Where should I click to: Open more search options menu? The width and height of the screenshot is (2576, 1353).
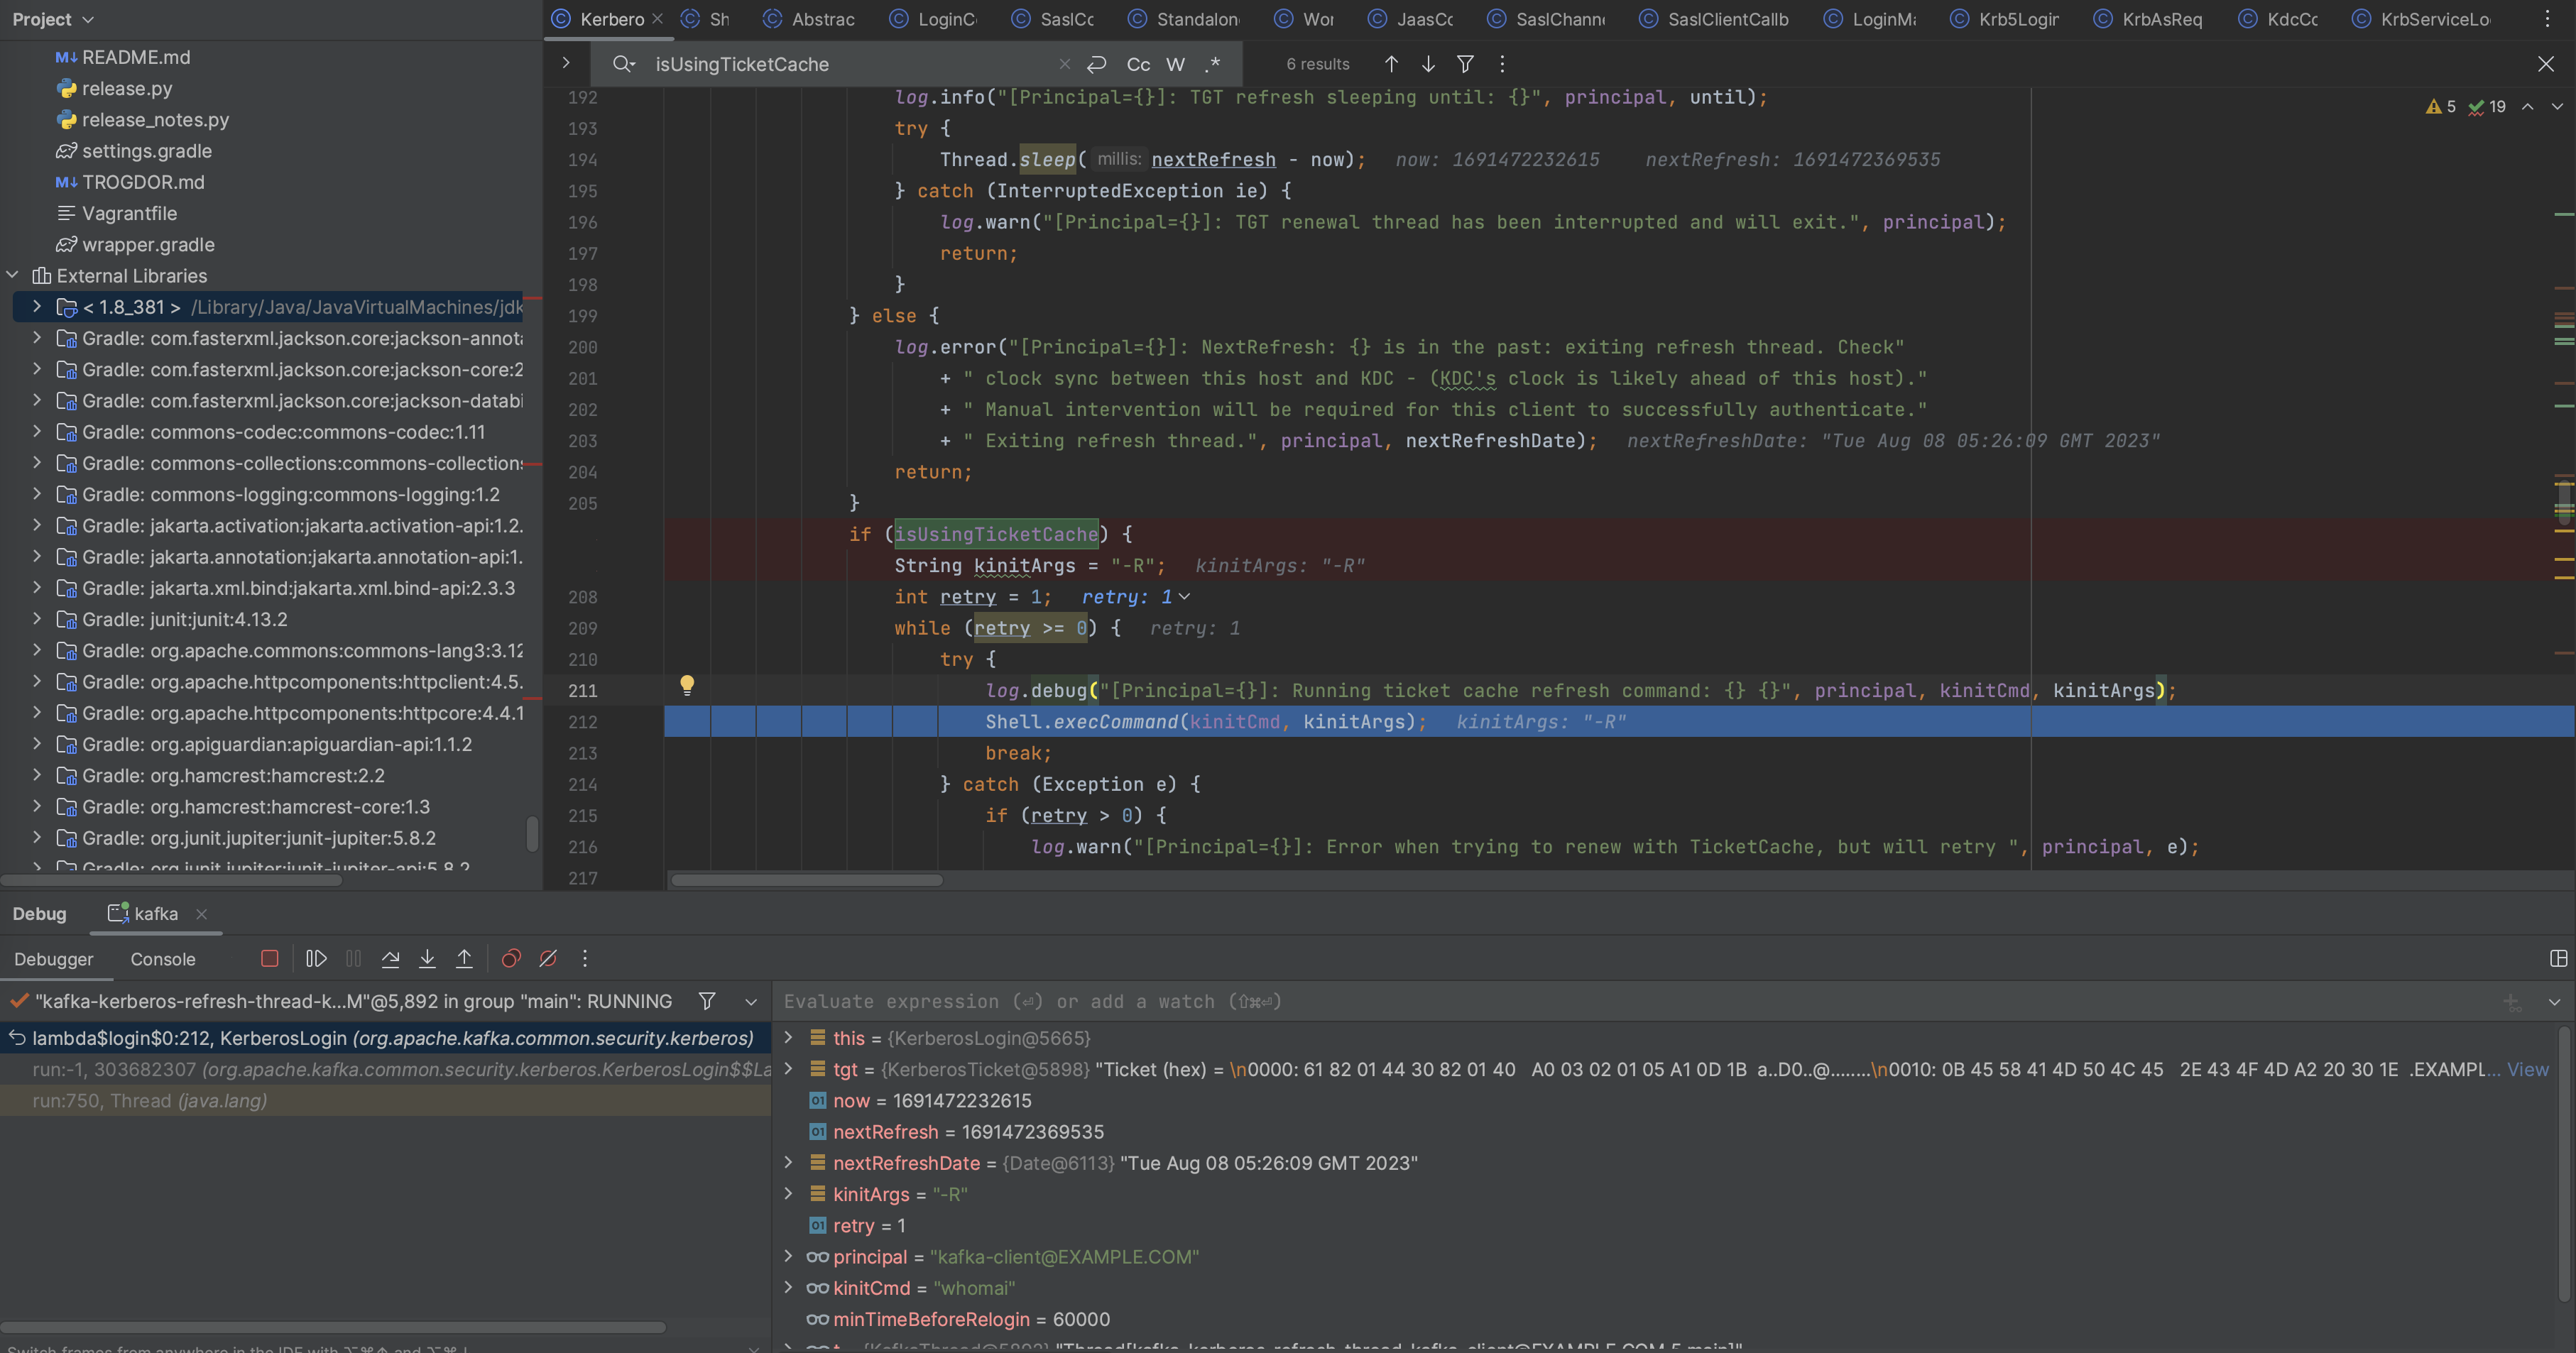[1502, 64]
